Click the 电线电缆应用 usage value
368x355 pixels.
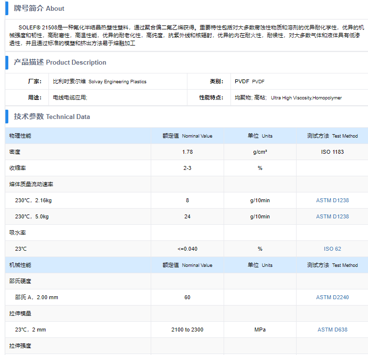coord(70,97)
